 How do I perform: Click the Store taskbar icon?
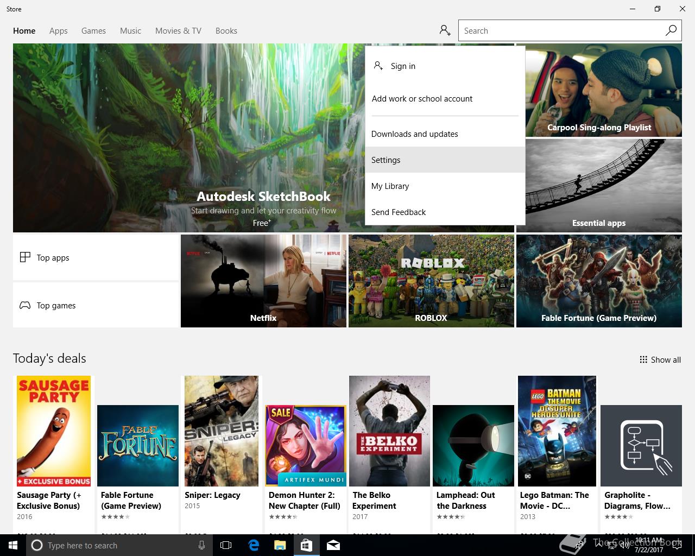tap(306, 545)
